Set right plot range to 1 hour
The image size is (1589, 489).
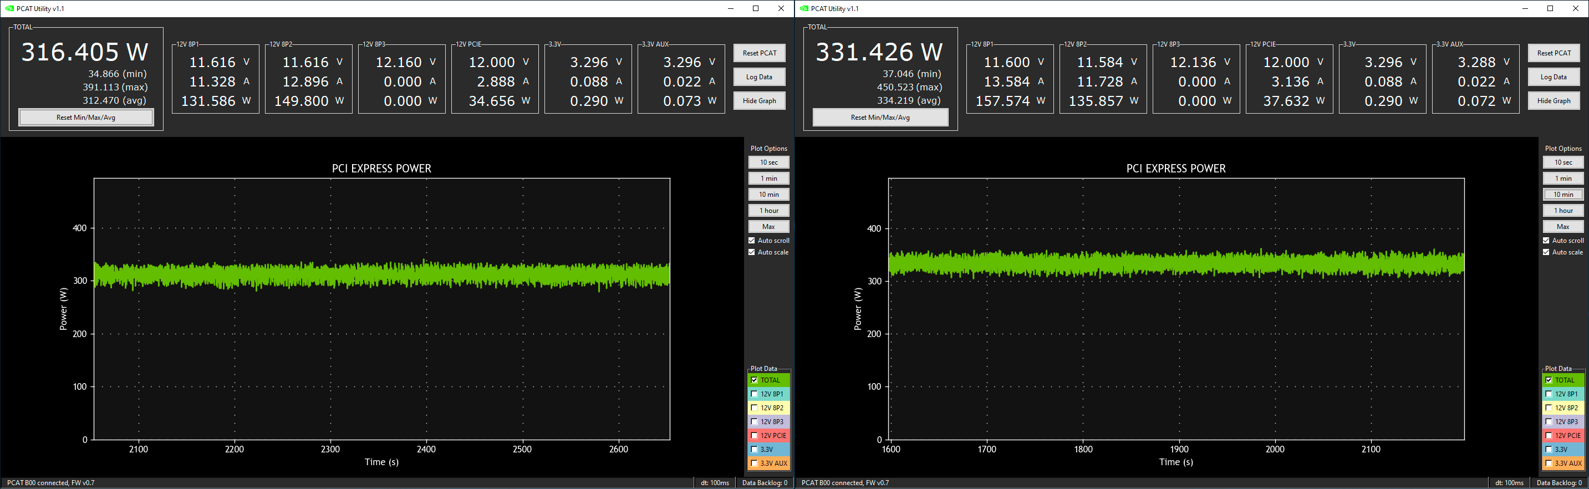point(1563,210)
